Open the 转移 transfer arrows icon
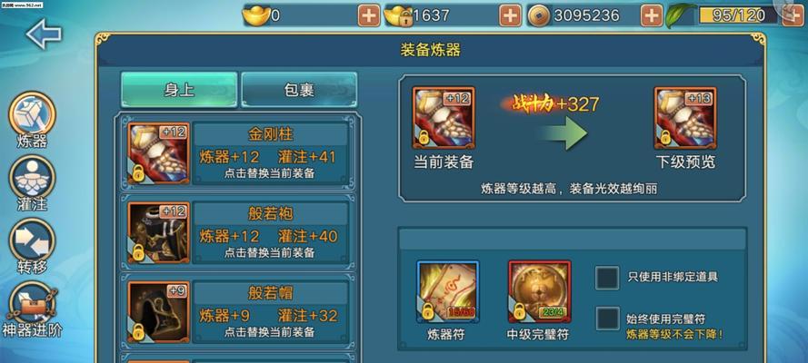The width and height of the screenshot is (808, 363). point(32,240)
